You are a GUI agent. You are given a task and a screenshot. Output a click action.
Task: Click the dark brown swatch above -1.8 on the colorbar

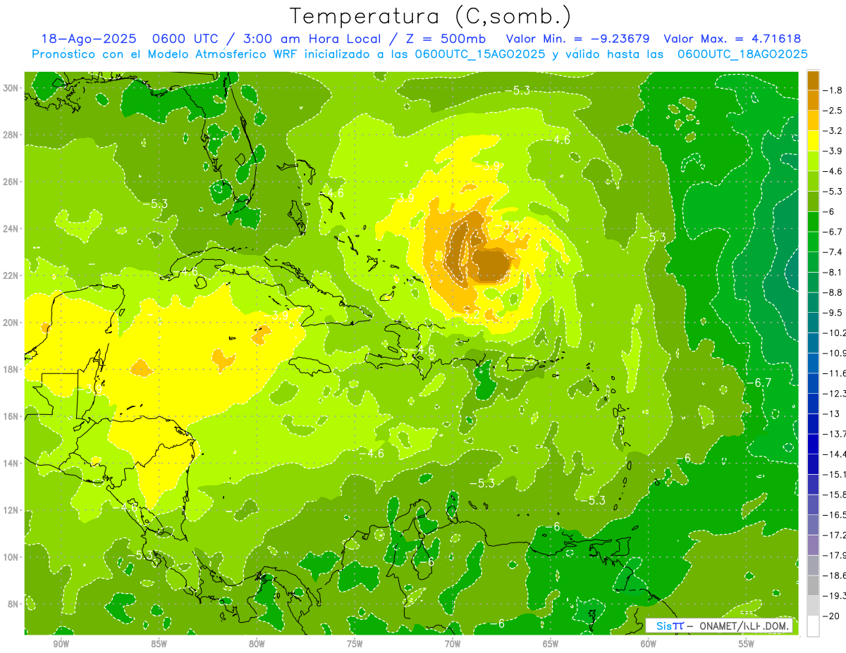pos(813,80)
